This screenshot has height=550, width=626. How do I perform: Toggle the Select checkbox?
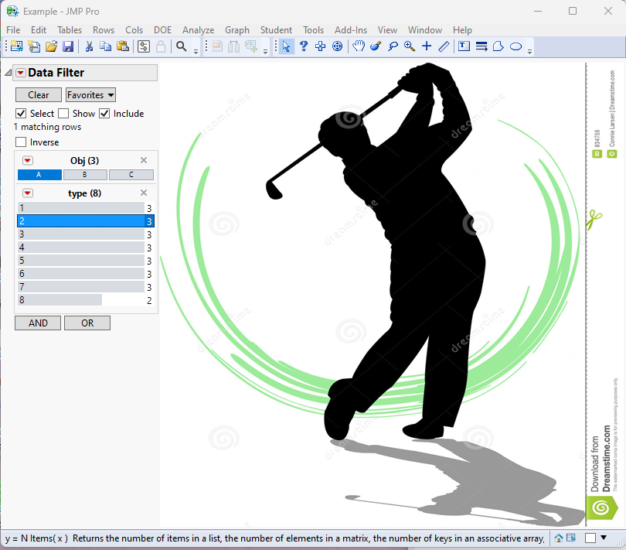point(21,114)
